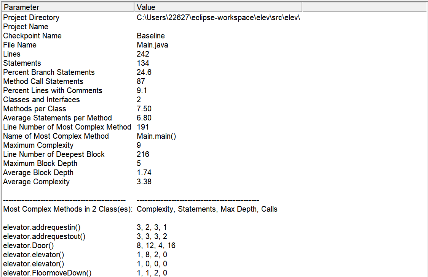Image resolution: width=428 pixels, height=277 pixels.
Task: Click the metrics 3, 2, 3, 1
Action: pyautogui.click(x=152, y=228)
